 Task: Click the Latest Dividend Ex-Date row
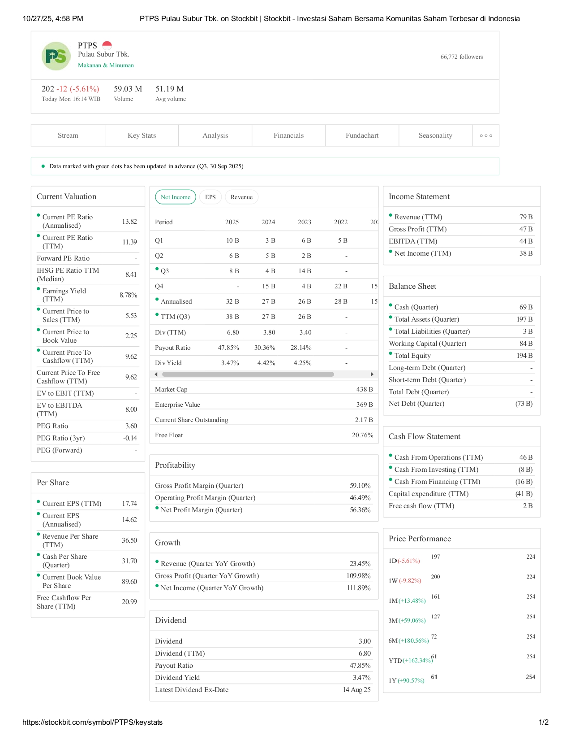pos(263,690)
